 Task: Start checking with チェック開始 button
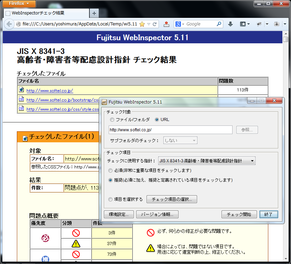point(239,214)
